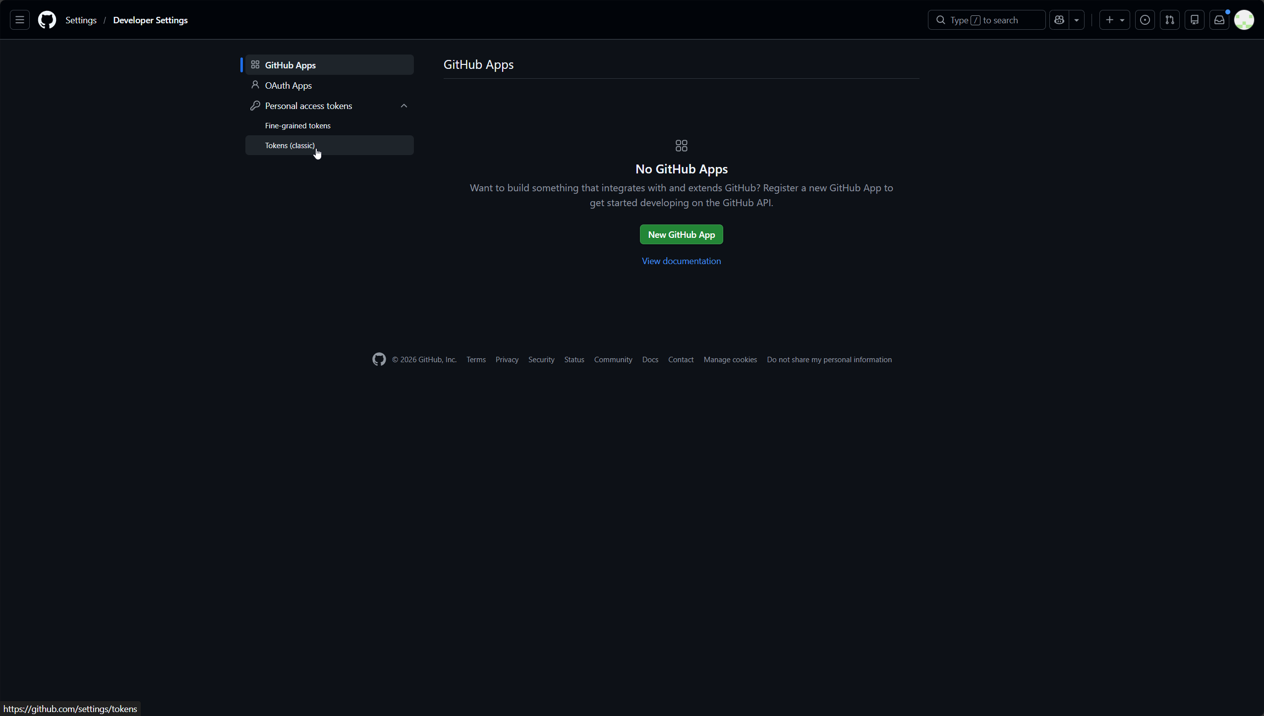Open the Copilot chat icon
The image size is (1264, 716).
point(1059,20)
